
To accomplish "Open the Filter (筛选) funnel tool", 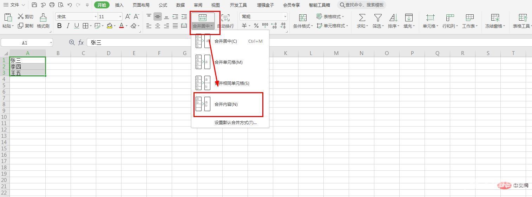I will click(x=377, y=18).
